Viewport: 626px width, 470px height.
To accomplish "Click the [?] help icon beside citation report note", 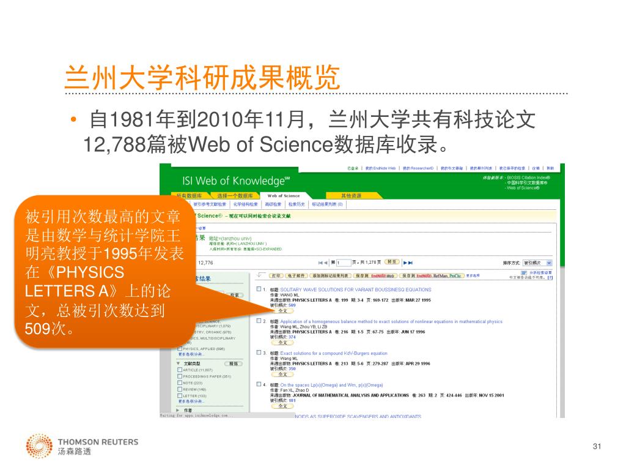I will 550,277.
